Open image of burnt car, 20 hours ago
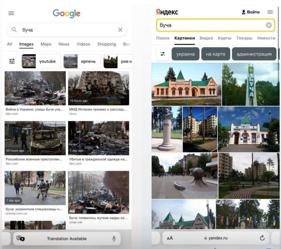Screen dimensions: 281x249 pyautogui.click(x=35, y=138)
